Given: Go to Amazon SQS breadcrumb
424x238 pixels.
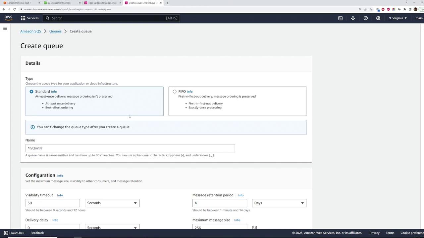Looking at the screenshot, I should point(31,31).
